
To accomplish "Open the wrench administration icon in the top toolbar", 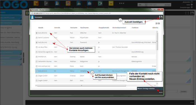I will (46, 3).
